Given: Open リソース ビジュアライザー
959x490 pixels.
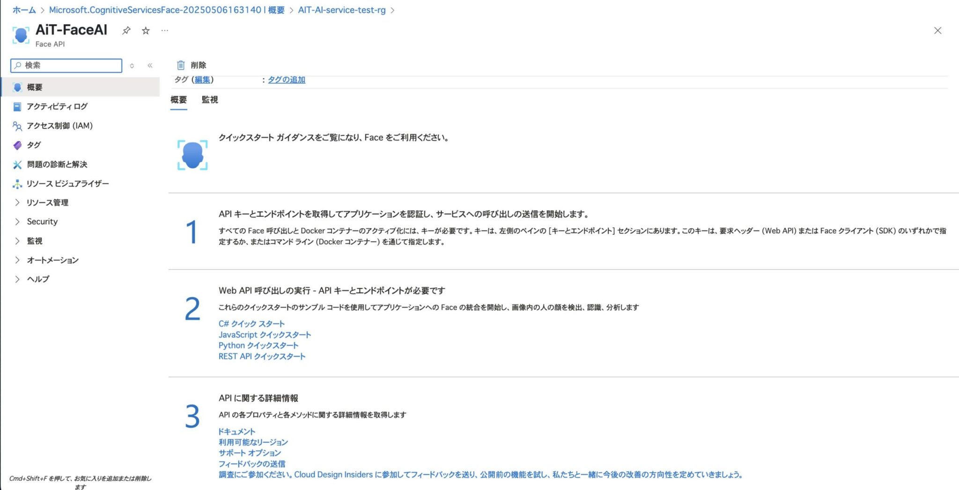Looking at the screenshot, I should [67, 183].
